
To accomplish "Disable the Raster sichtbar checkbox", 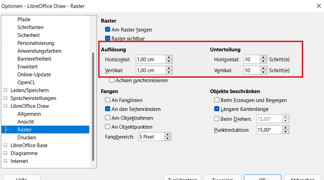I will tap(108, 38).
